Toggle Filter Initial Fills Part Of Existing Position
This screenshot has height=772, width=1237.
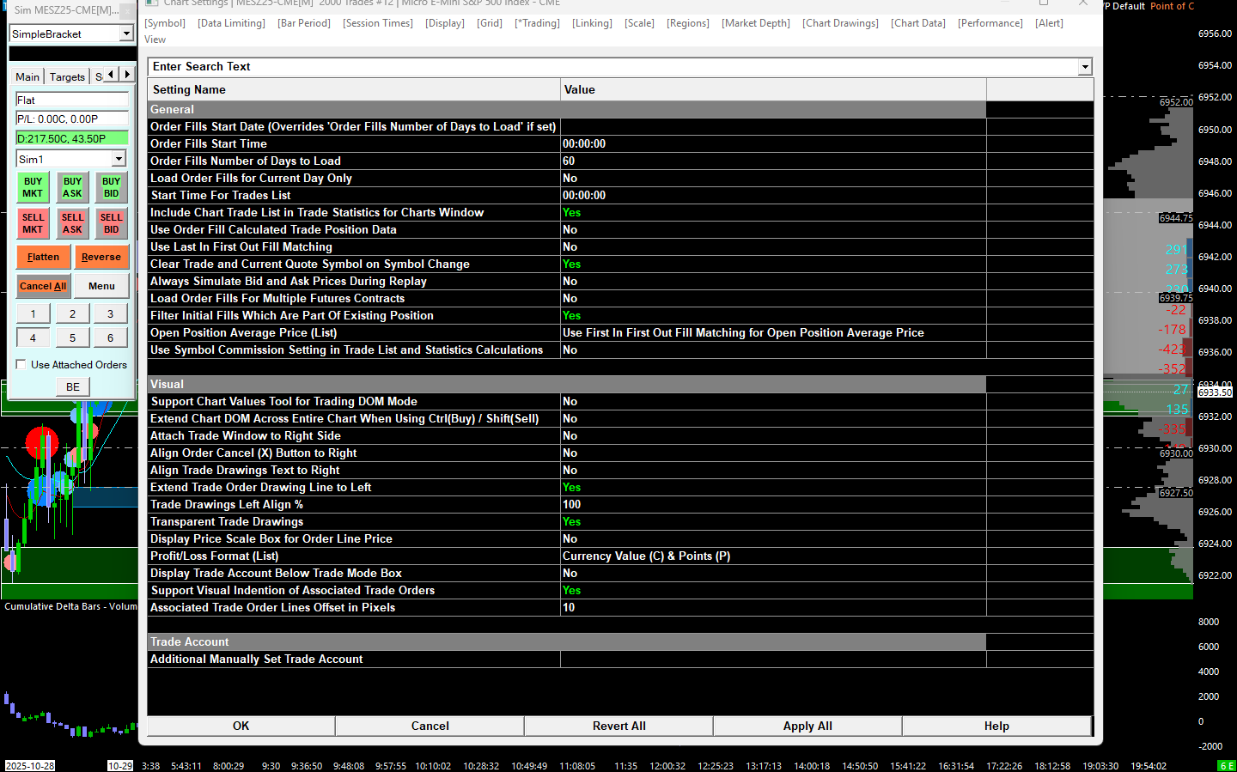coord(773,315)
